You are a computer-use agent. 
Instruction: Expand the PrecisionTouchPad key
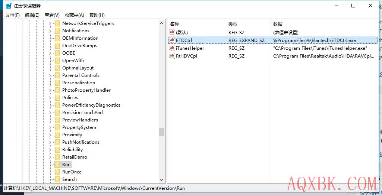pyautogui.click(x=50, y=113)
